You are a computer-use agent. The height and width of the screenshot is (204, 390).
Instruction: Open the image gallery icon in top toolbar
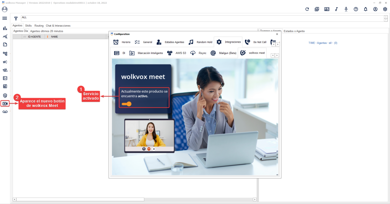[317, 9]
